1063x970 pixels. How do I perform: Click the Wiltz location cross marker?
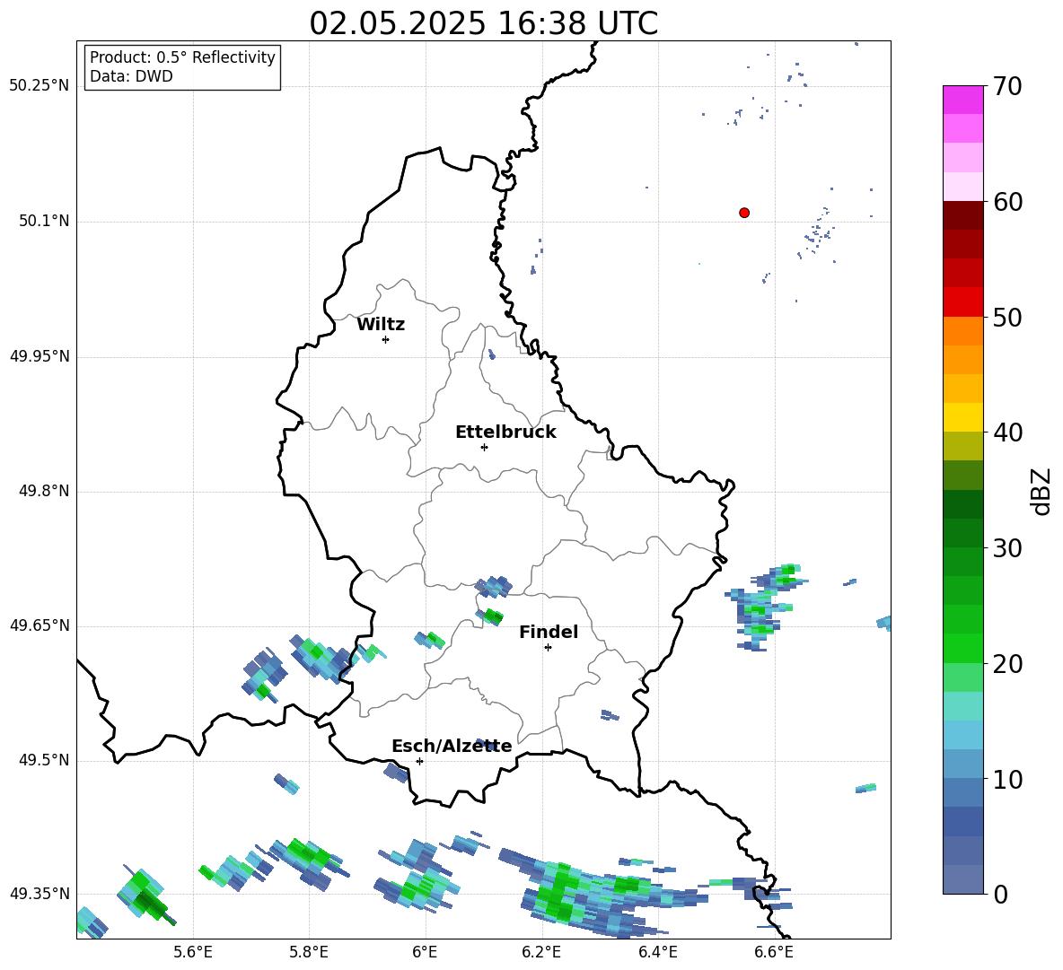click(386, 340)
